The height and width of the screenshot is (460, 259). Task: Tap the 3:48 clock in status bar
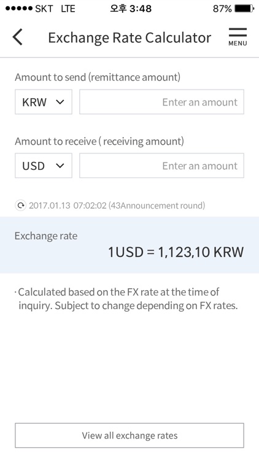coord(131,9)
